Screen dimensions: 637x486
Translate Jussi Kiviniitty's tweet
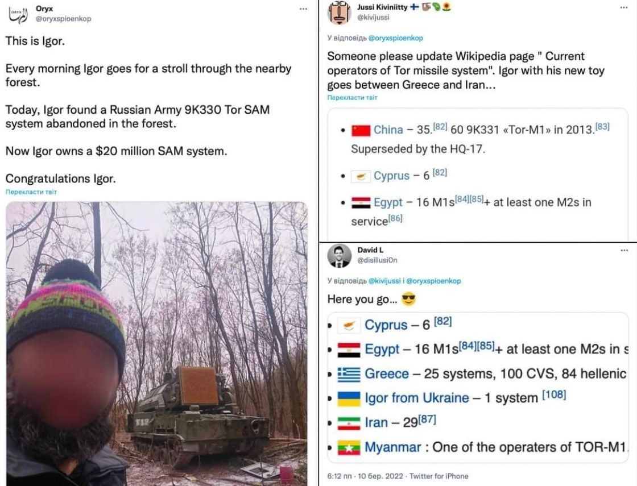[352, 97]
